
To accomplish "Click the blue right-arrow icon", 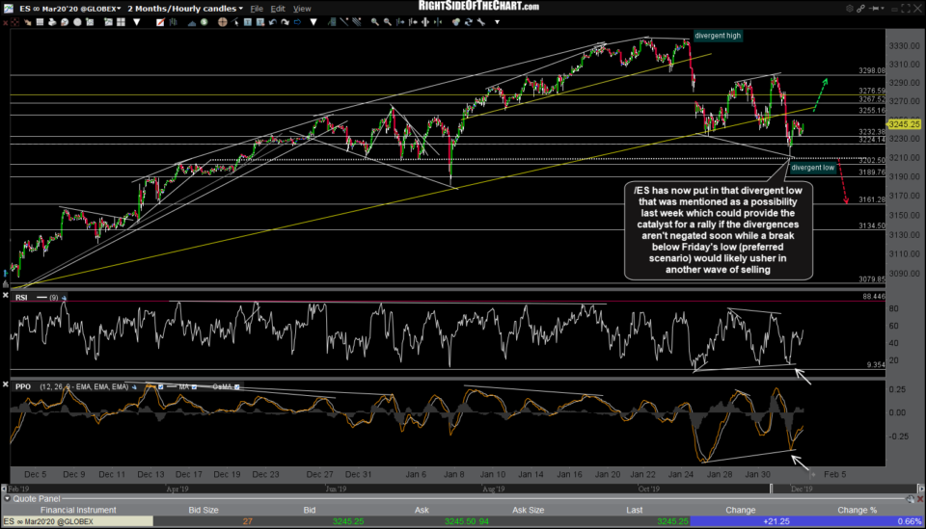I will [297, 22].
